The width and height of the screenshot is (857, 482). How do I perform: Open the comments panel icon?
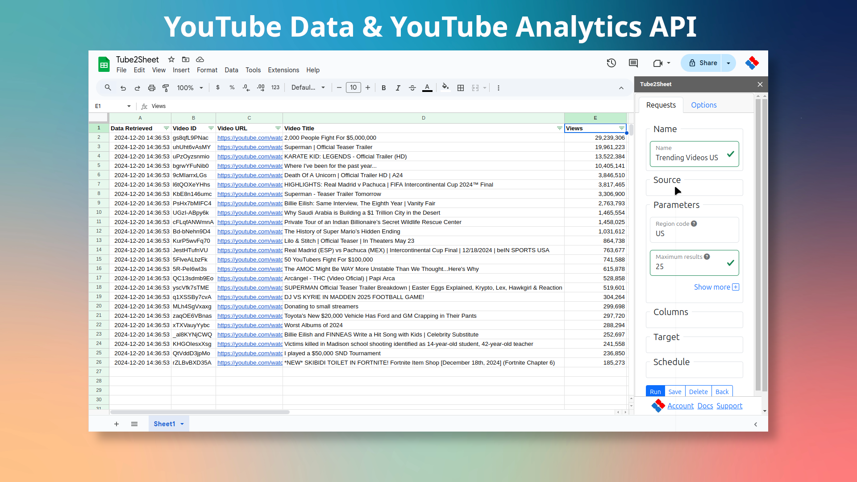(x=633, y=63)
